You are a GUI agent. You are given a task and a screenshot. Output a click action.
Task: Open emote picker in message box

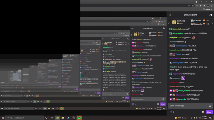(x=210, y=106)
